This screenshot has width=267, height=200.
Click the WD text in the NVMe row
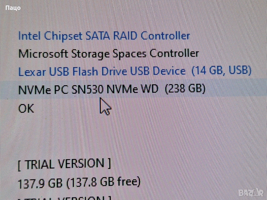pos(150,89)
